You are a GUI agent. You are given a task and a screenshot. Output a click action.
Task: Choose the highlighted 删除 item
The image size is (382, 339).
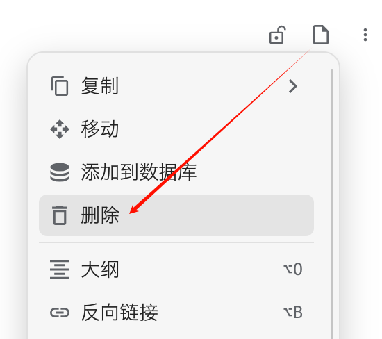176,215
